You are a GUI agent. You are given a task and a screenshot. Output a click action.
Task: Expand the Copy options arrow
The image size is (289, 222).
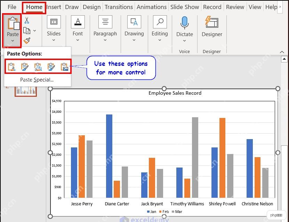coord(34,31)
